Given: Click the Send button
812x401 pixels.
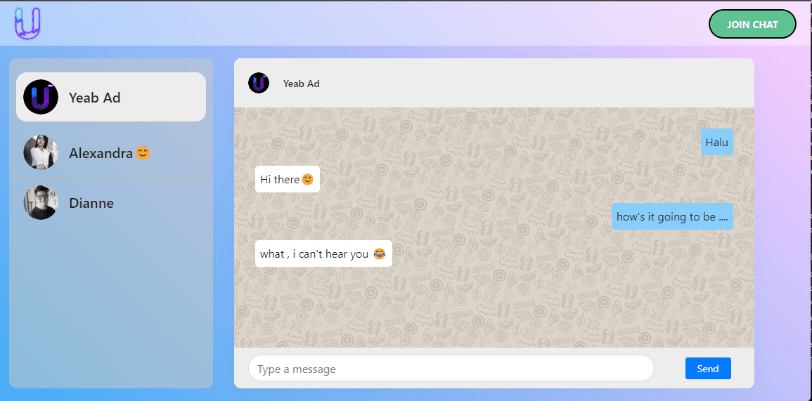Looking at the screenshot, I should point(708,369).
